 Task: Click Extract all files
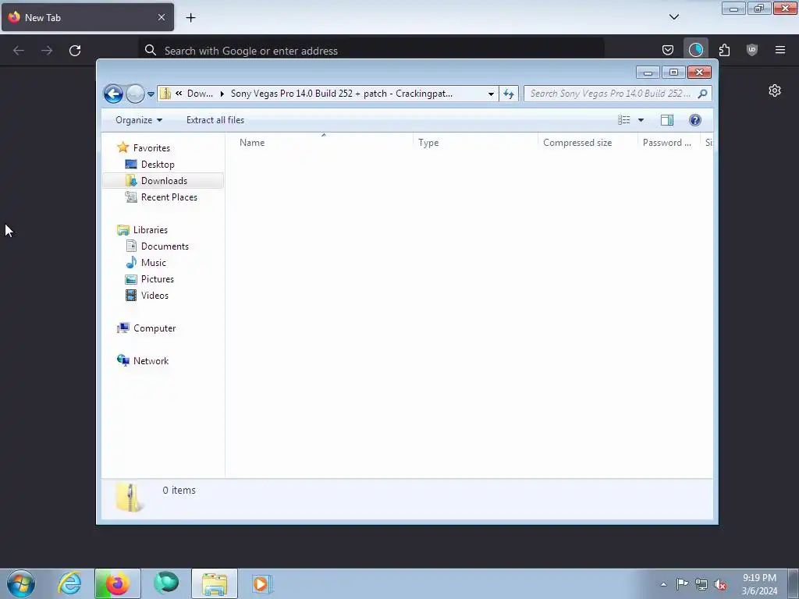tap(215, 120)
